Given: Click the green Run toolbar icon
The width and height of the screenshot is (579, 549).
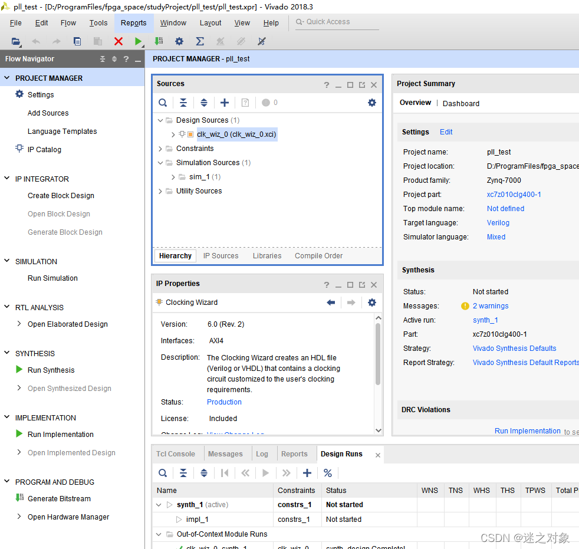Looking at the screenshot, I should pos(139,41).
